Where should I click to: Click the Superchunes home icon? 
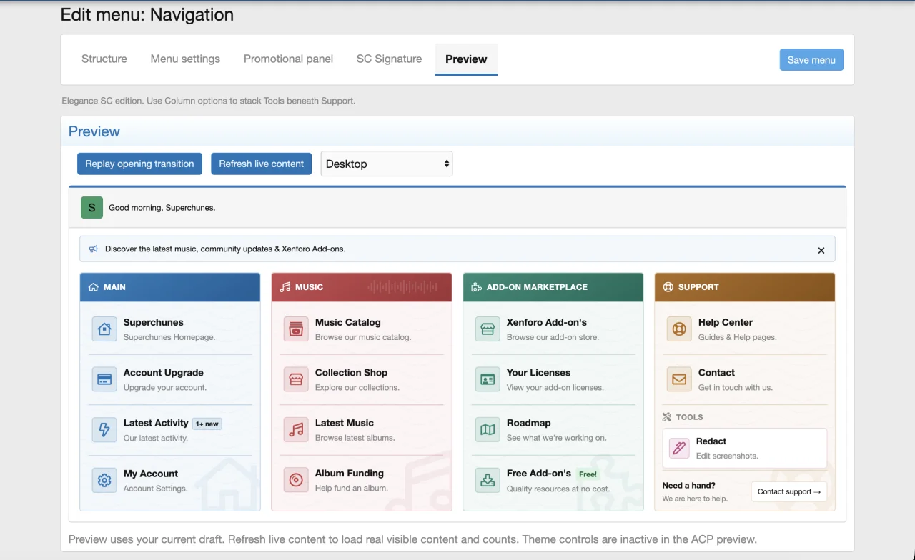104,329
